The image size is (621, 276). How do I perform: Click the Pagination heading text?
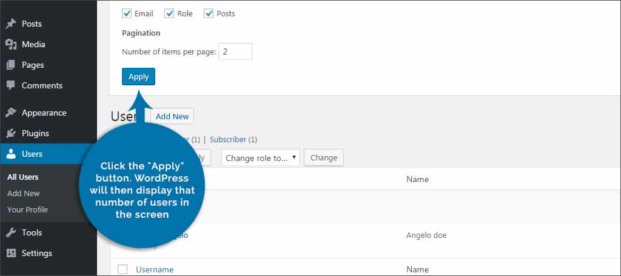tap(141, 33)
